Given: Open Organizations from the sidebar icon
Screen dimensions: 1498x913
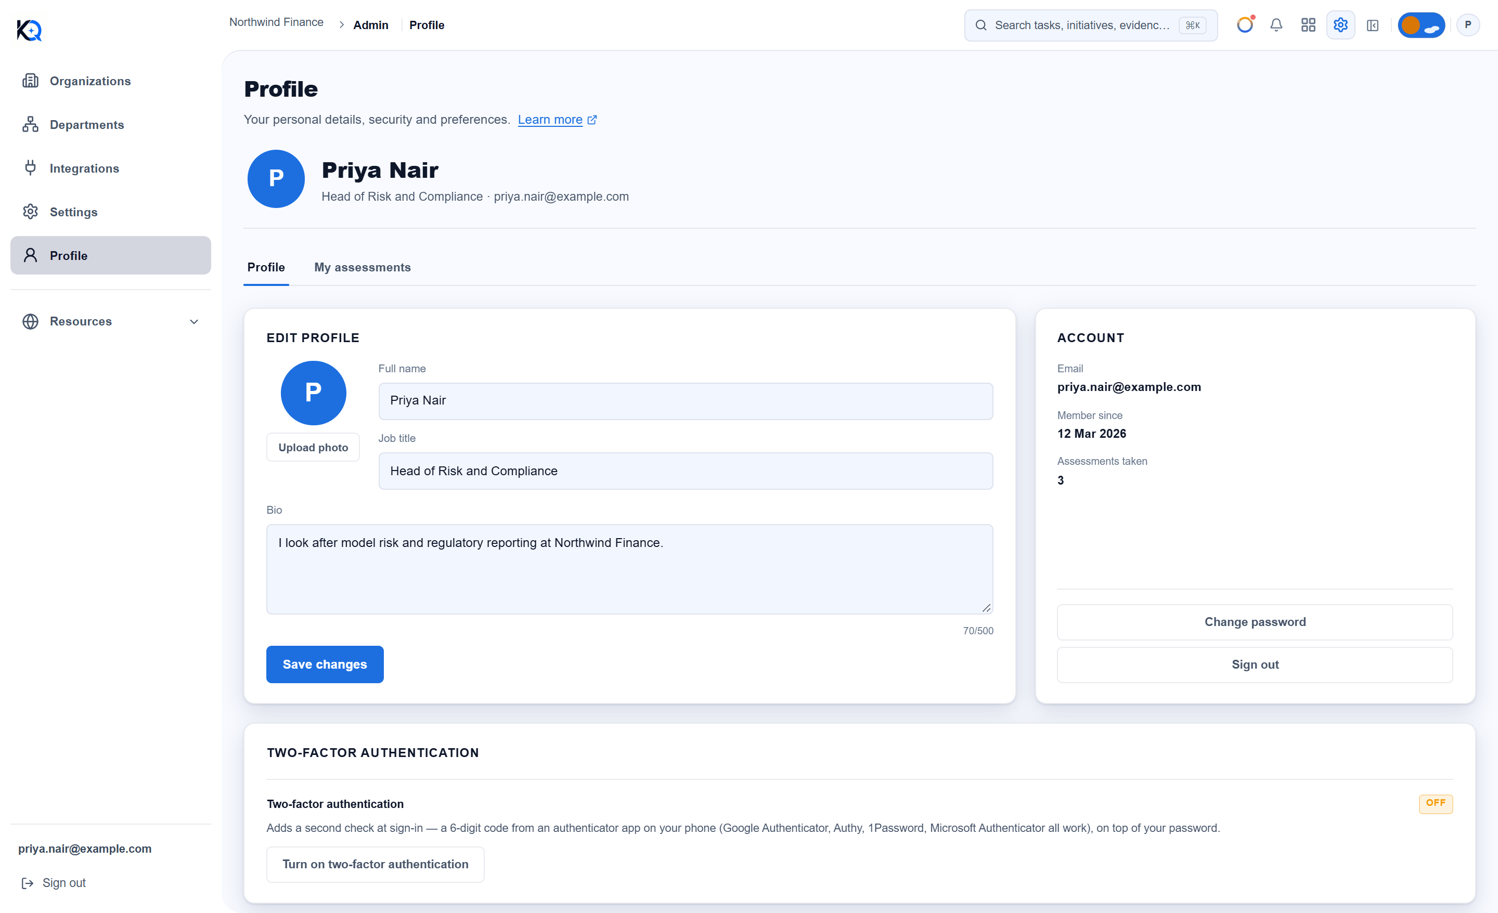Looking at the screenshot, I should click(30, 81).
